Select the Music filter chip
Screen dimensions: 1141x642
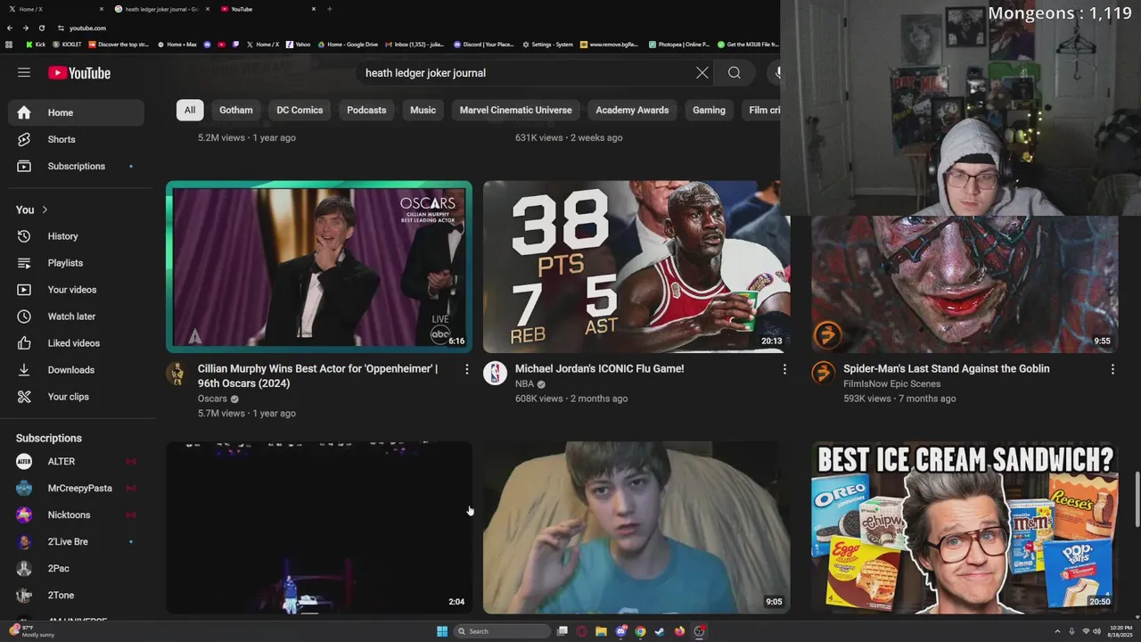coord(423,111)
